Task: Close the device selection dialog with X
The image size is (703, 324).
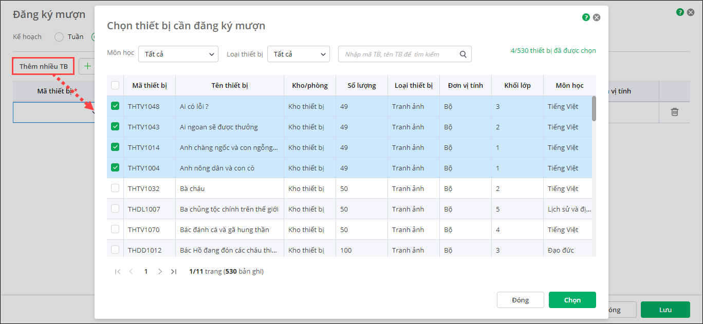Action: [x=597, y=17]
